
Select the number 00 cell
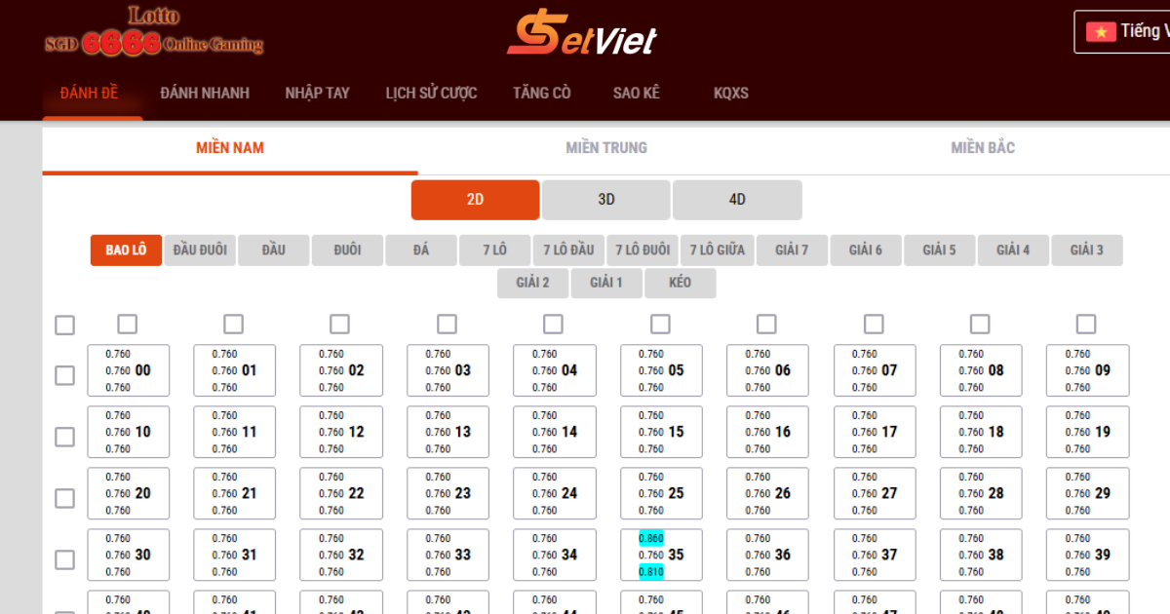[x=128, y=370]
